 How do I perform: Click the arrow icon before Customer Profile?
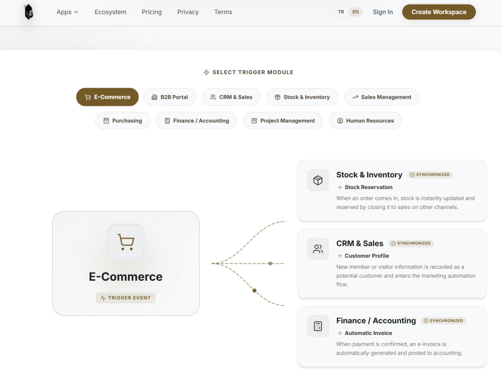339,256
